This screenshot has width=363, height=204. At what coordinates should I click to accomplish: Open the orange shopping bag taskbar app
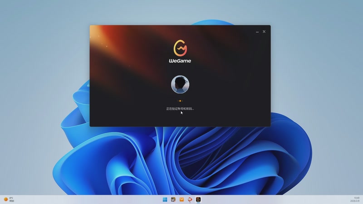point(181,199)
